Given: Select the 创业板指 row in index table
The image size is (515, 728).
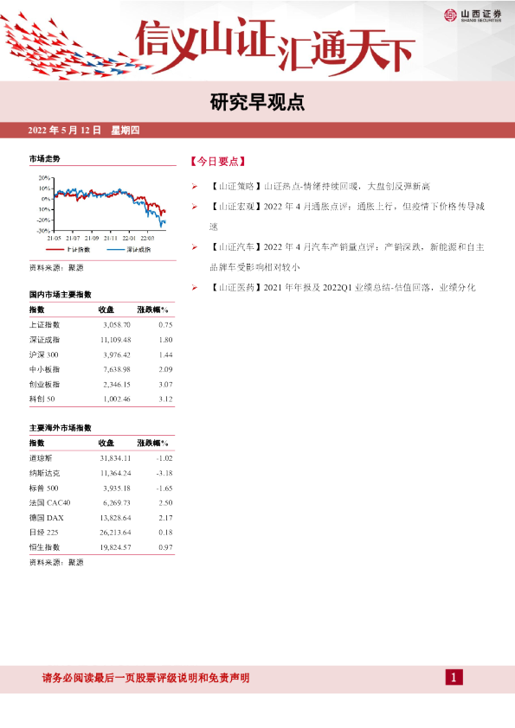Looking at the screenshot, I should click(101, 385).
